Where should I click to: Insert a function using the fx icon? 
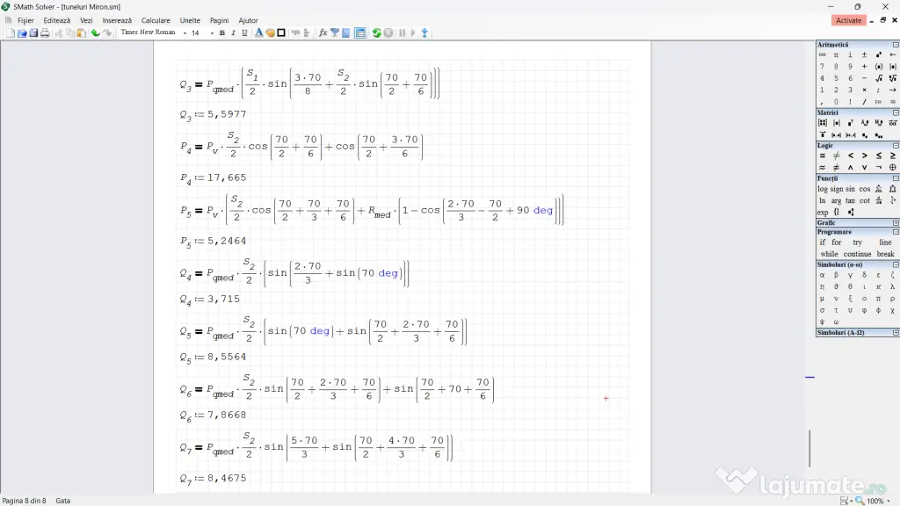pos(323,33)
